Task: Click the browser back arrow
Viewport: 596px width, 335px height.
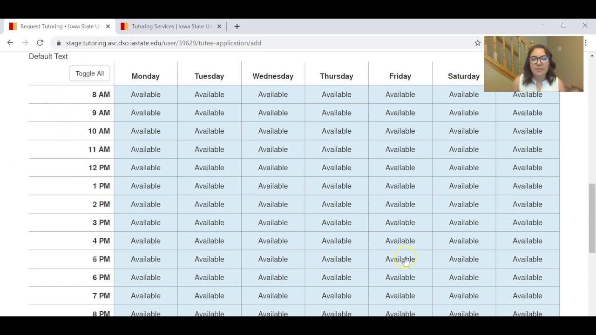Action: click(10, 43)
